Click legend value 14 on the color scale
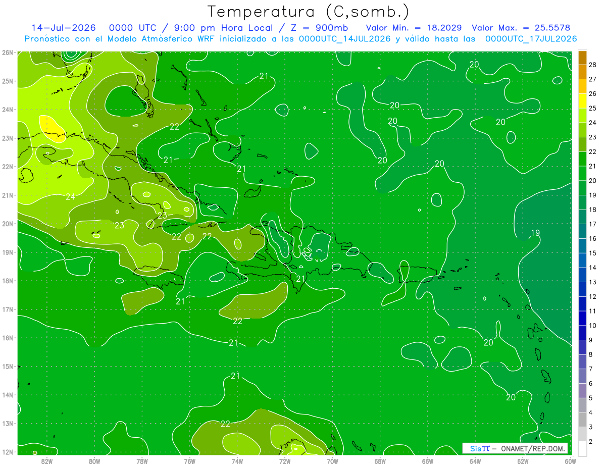 click(x=593, y=268)
